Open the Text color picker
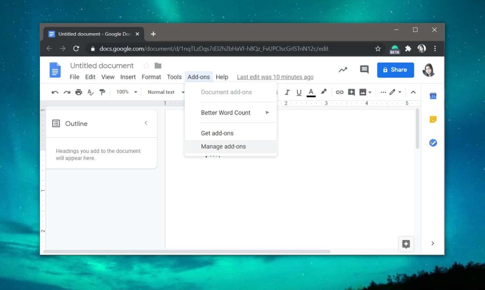 coord(311,93)
